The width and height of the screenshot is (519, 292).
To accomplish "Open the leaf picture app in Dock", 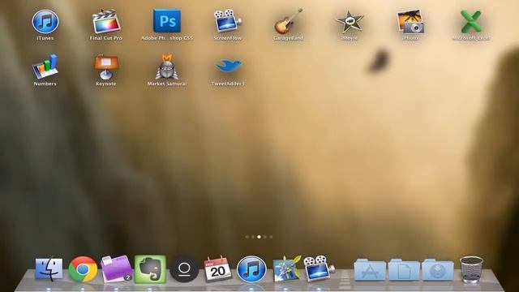I will click(x=286, y=268).
